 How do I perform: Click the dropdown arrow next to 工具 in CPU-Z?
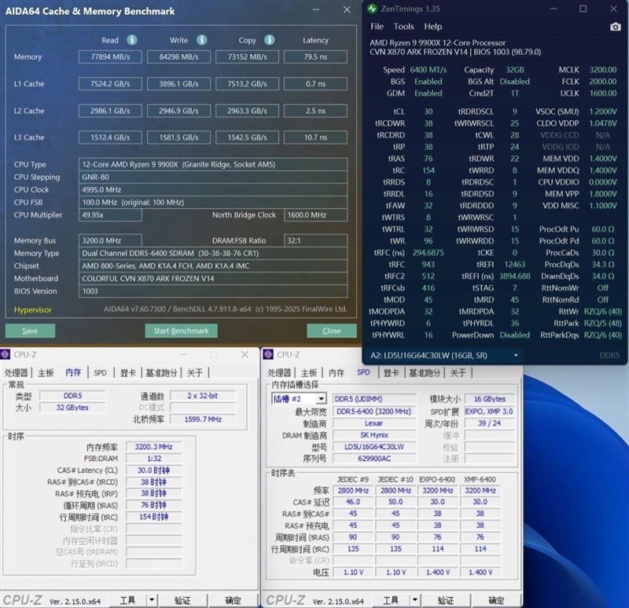[152, 599]
